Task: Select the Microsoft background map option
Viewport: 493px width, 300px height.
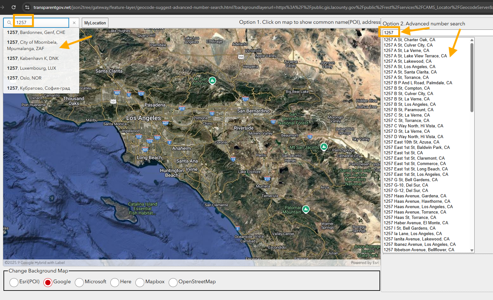Action: (79, 282)
